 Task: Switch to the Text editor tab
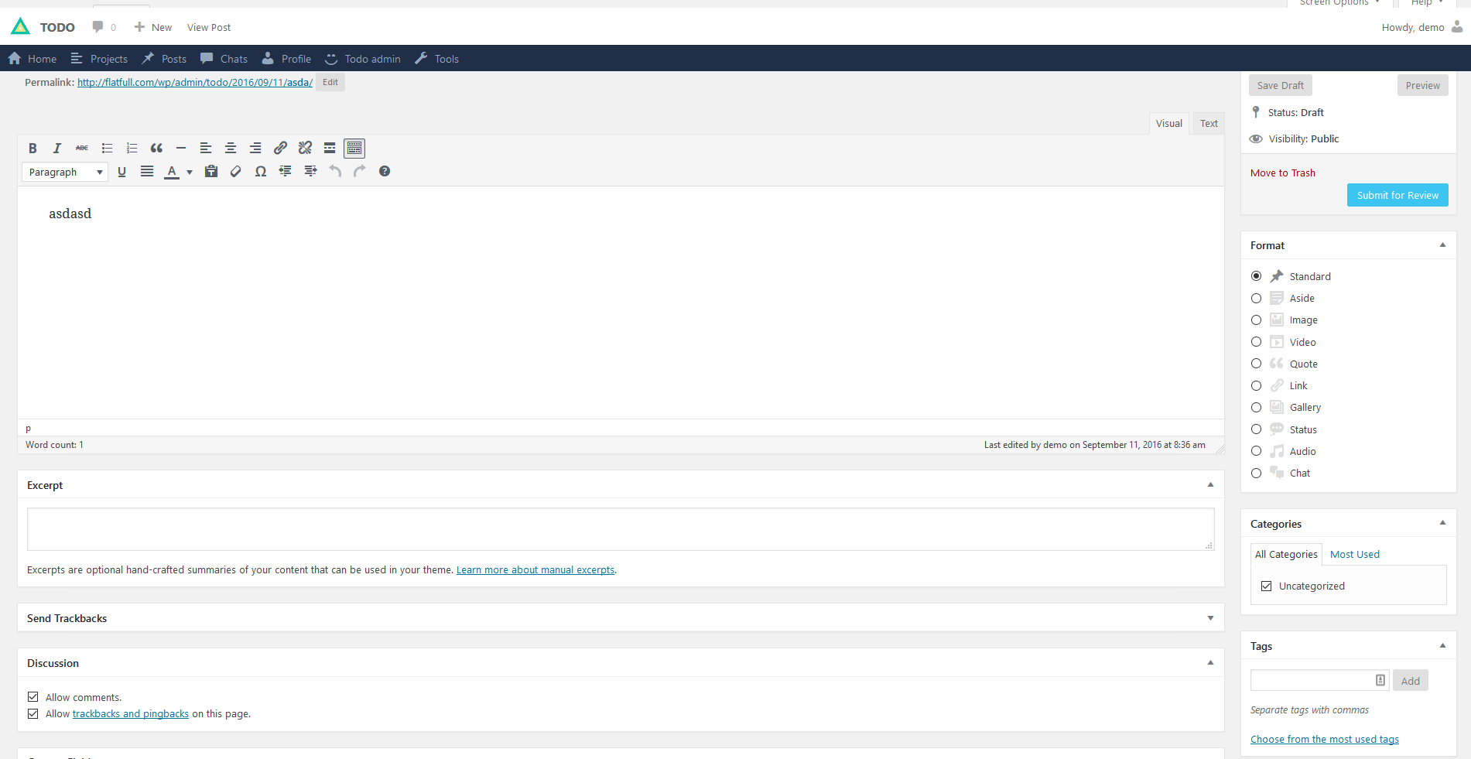(1209, 124)
